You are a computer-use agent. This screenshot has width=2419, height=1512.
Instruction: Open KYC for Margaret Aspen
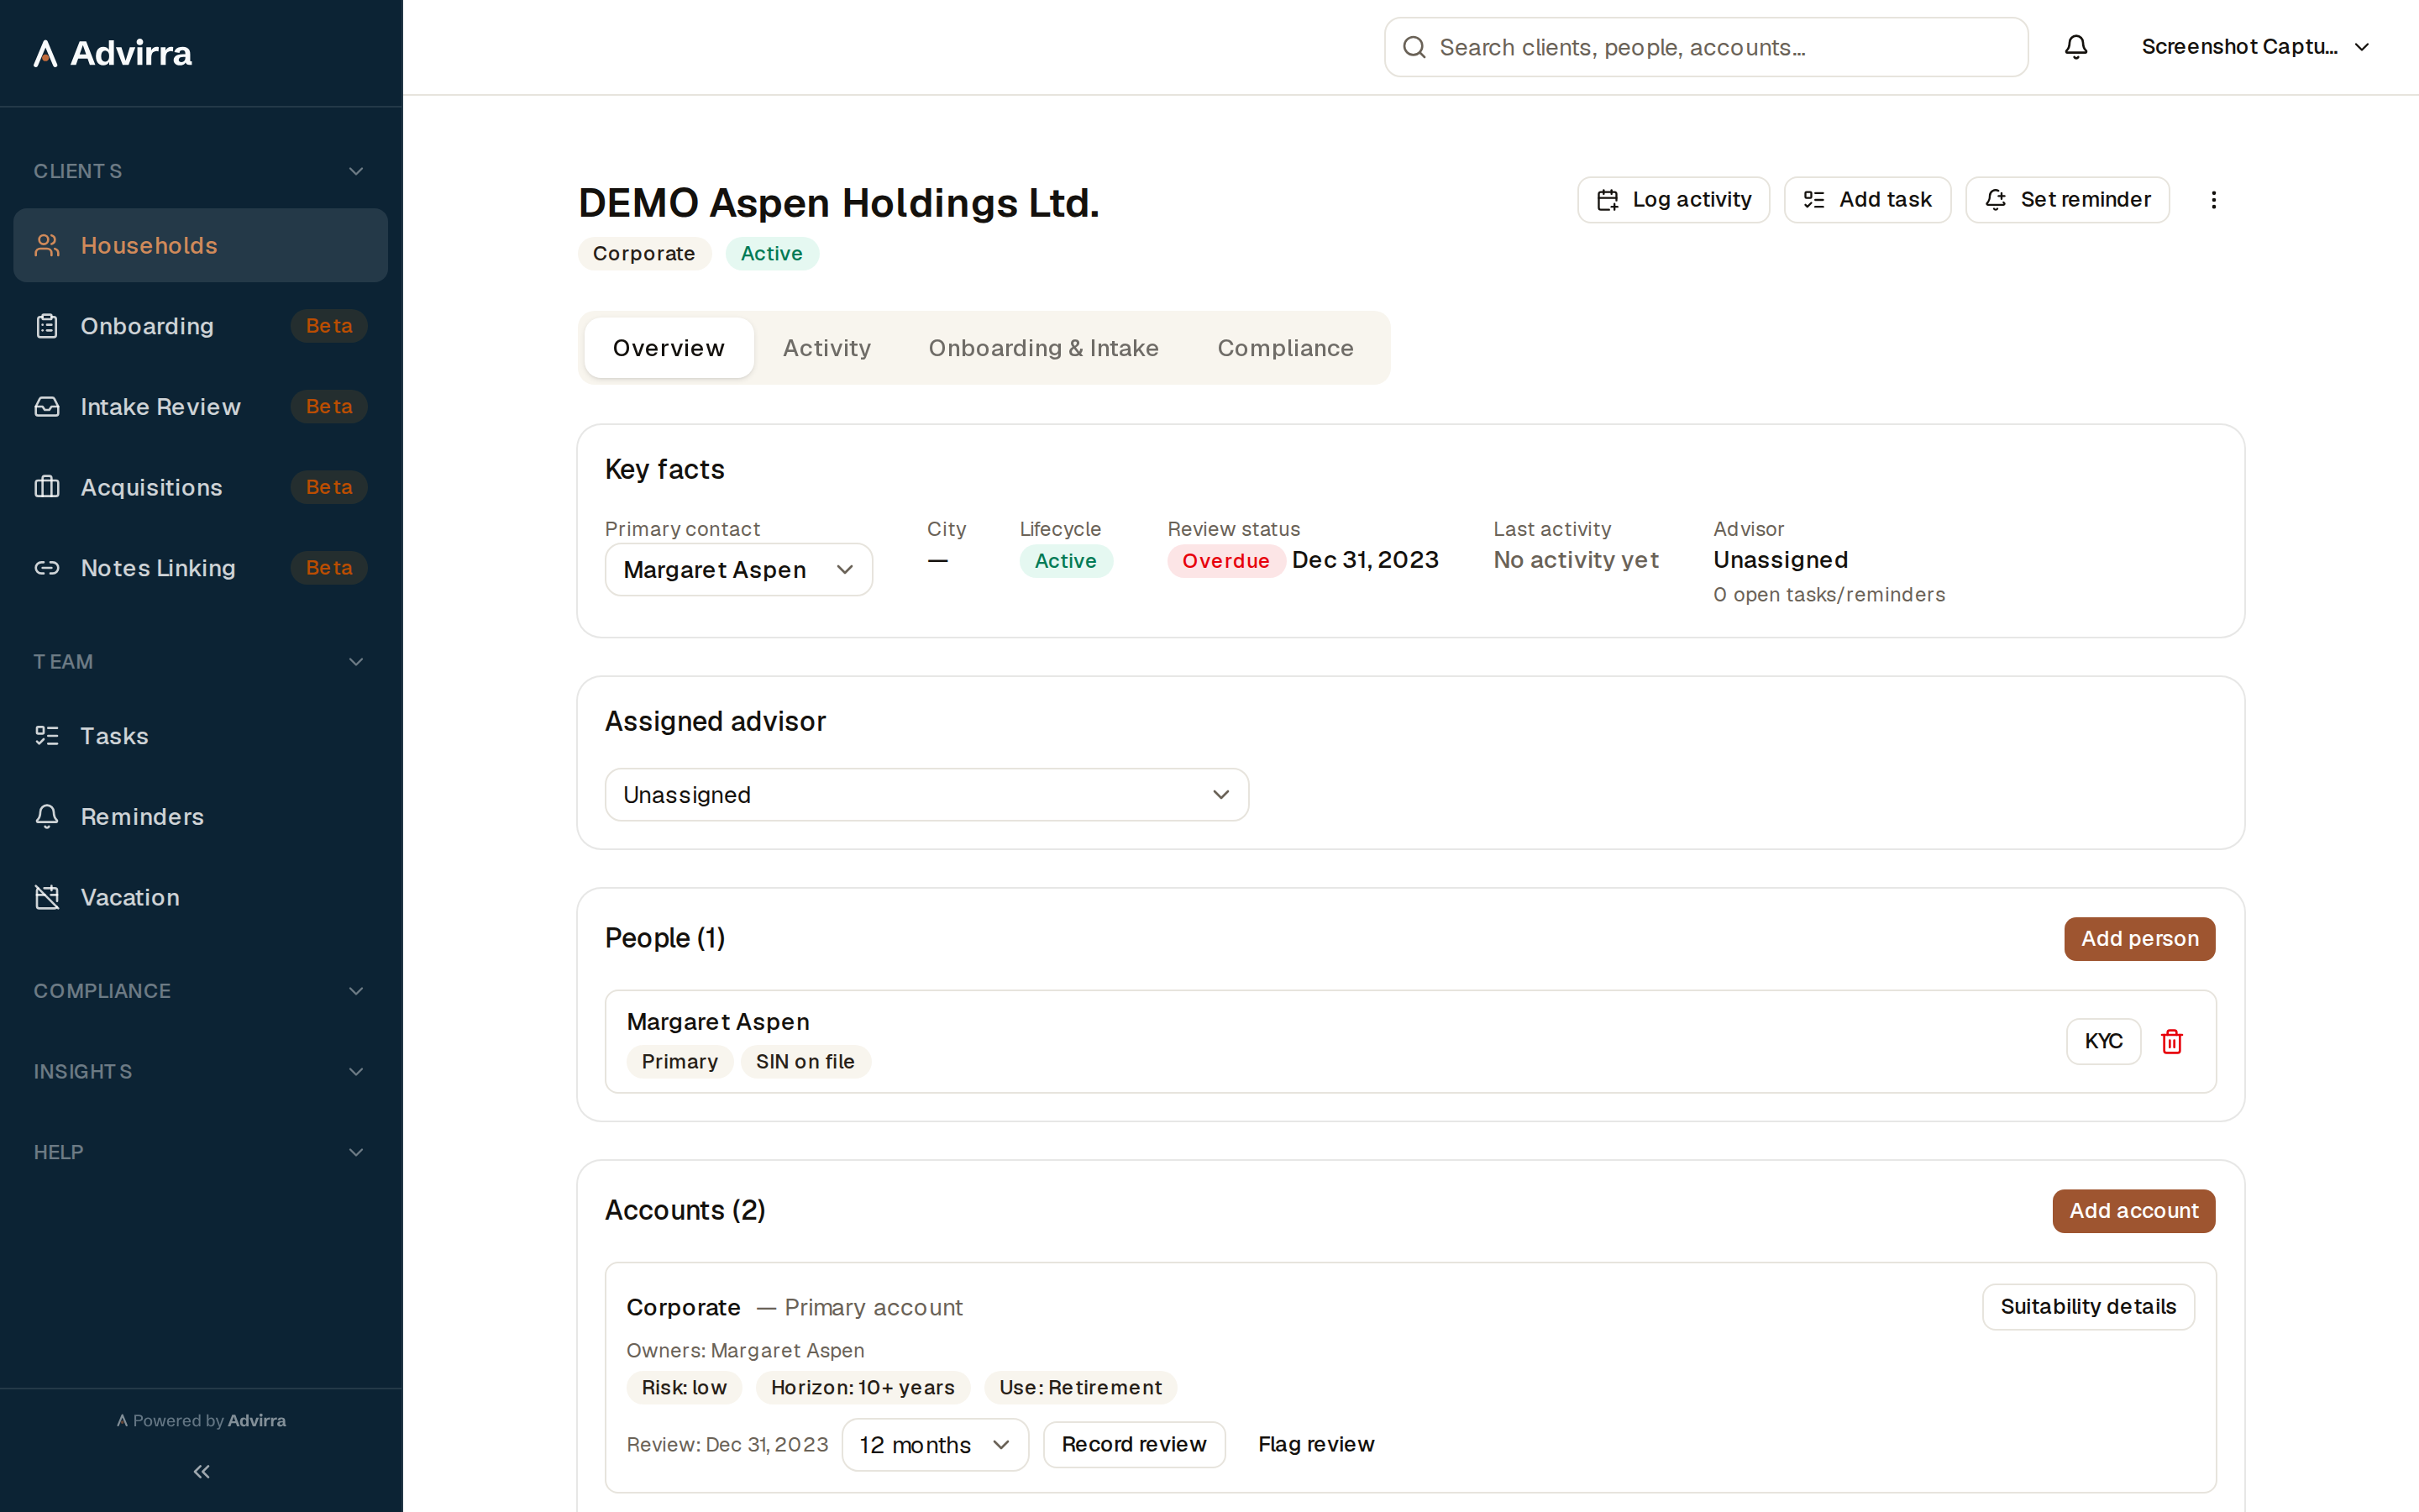pyautogui.click(x=2103, y=1041)
